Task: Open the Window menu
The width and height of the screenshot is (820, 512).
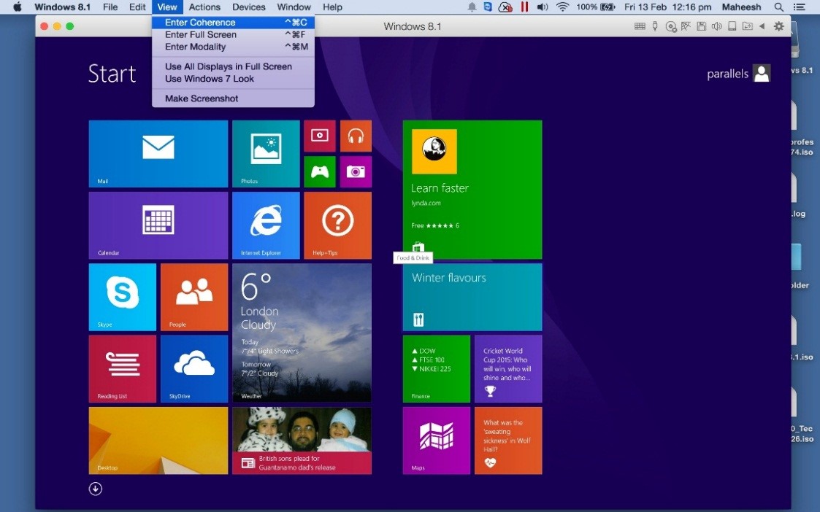Action: click(x=294, y=7)
